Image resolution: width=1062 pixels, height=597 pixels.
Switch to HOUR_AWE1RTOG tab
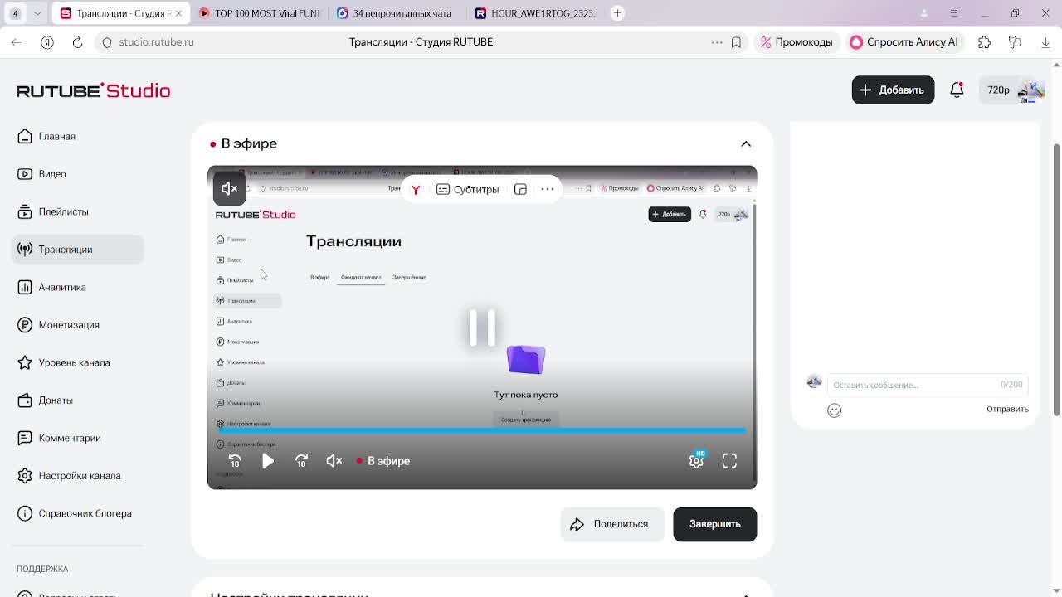click(x=533, y=13)
